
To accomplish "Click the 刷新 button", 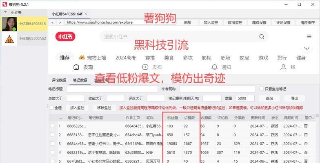I will [188, 22].
